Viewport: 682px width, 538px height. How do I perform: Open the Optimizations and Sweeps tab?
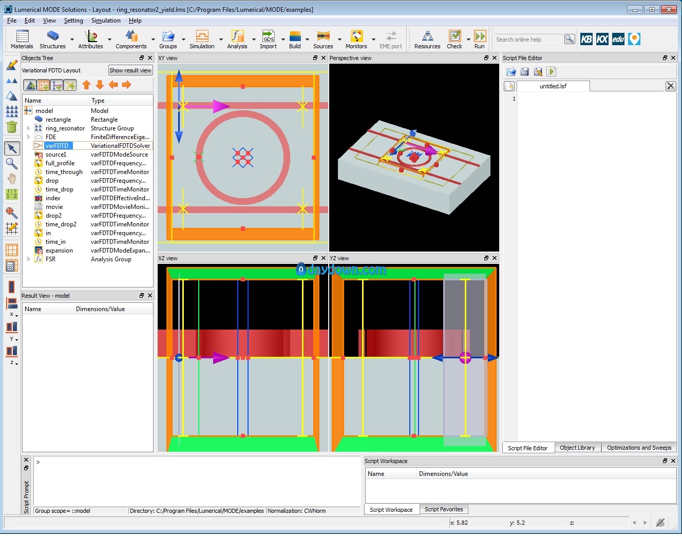(639, 448)
